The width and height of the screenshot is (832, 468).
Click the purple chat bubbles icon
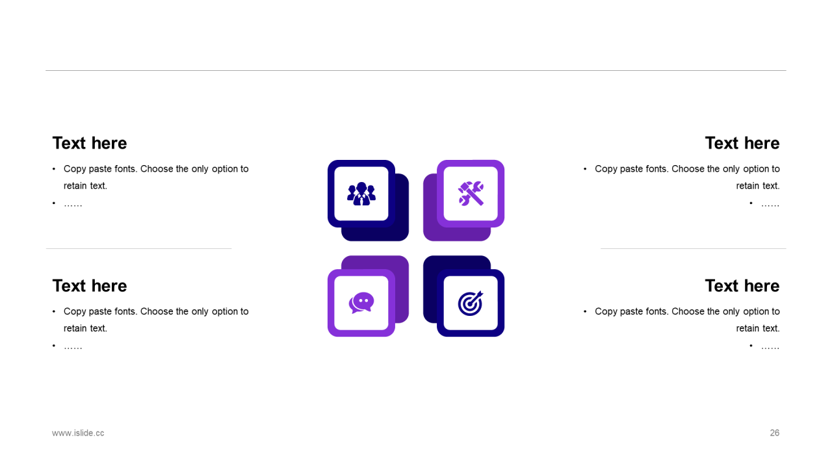pyautogui.click(x=361, y=303)
